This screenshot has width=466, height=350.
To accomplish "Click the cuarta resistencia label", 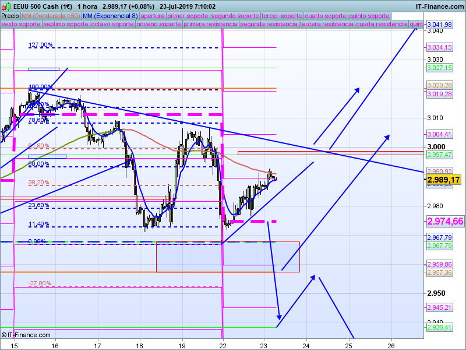I will coord(382,24).
